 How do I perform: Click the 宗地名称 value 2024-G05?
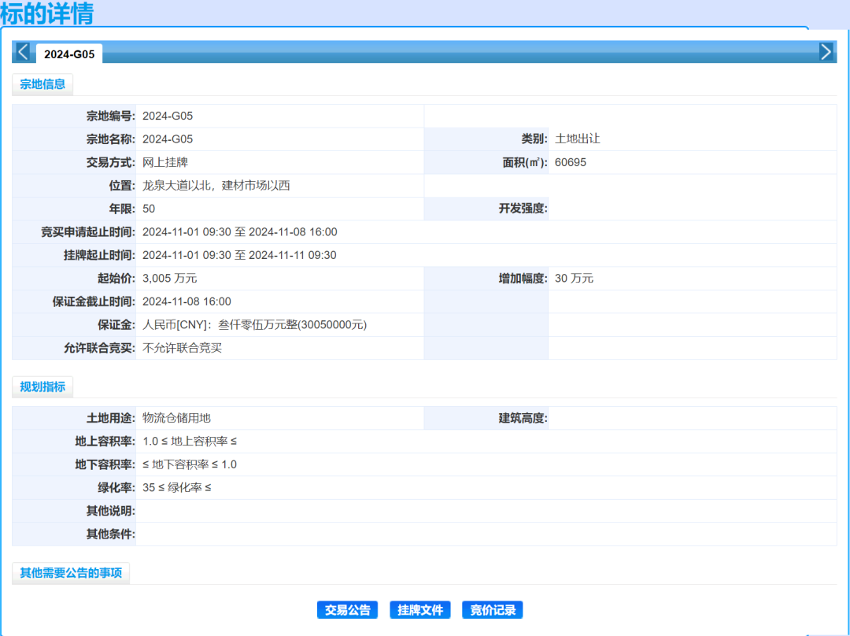[x=168, y=139]
